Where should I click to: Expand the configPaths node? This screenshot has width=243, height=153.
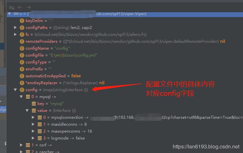point(15,28)
